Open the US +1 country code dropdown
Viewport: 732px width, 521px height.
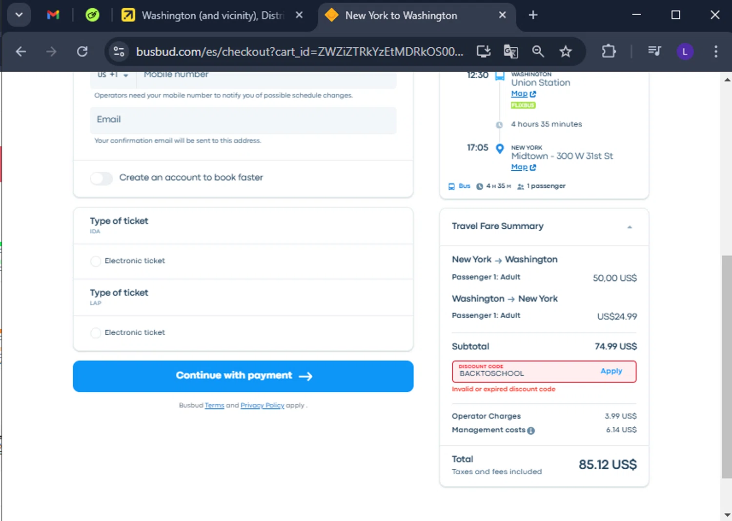113,75
